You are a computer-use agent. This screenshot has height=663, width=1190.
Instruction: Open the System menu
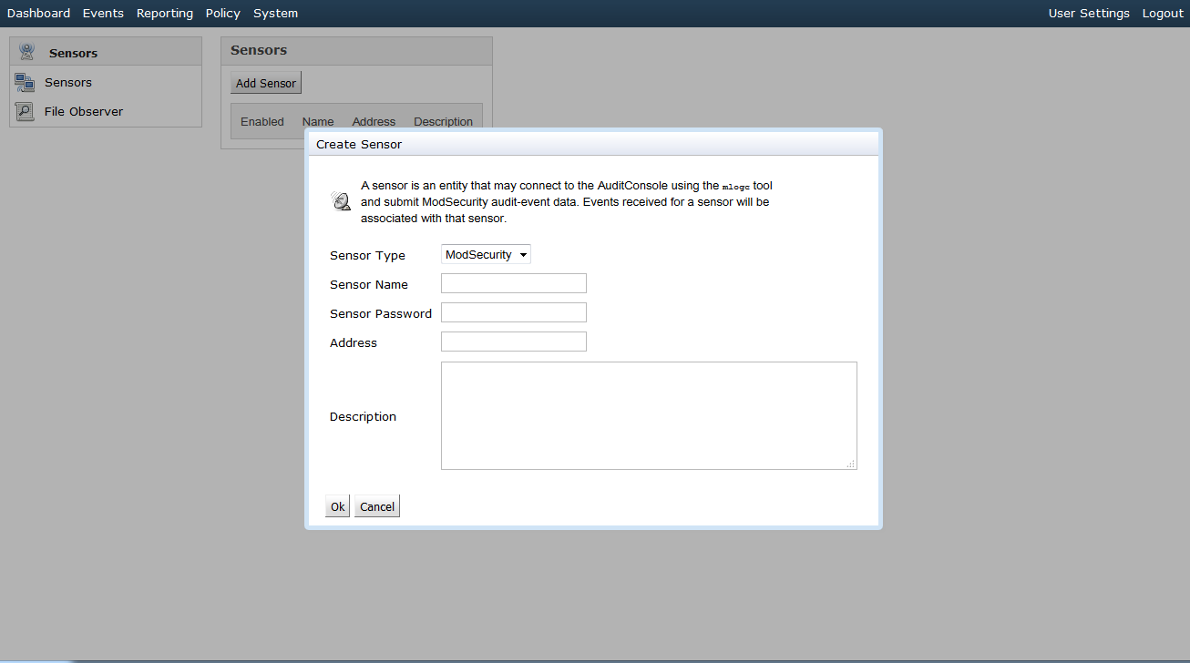(x=275, y=14)
